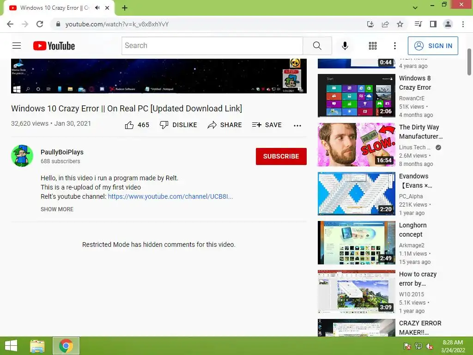Open Action Center flag tray icon
The width and height of the screenshot is (473, 355).
click(407, 346)
